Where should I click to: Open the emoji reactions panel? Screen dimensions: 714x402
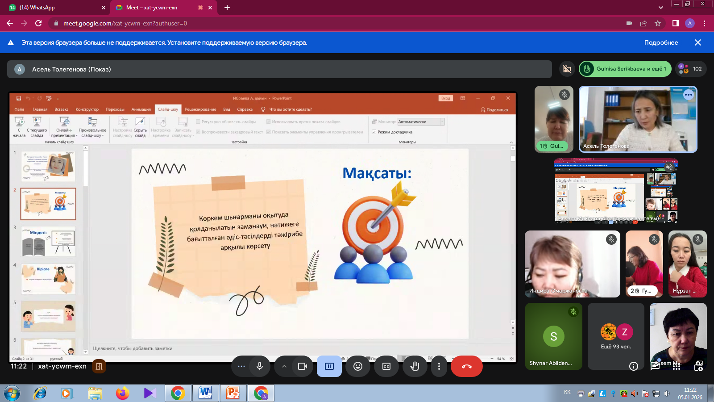click(358, 366)
